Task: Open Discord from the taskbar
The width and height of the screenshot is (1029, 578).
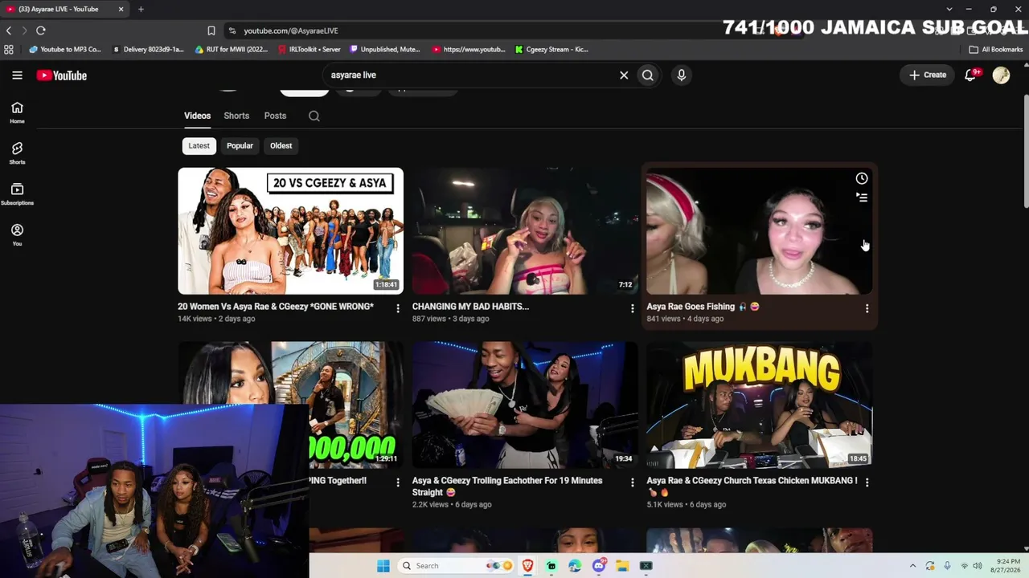Action: tap(598, 566)
